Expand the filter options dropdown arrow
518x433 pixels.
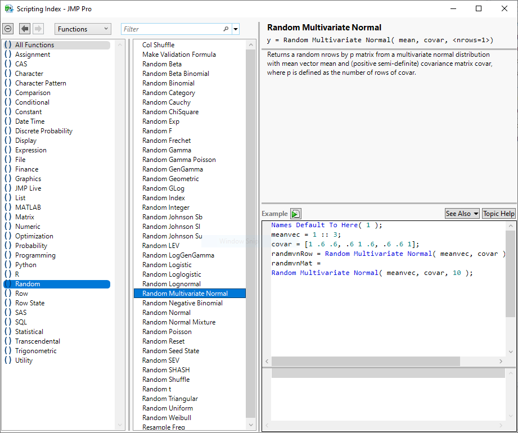236,29
